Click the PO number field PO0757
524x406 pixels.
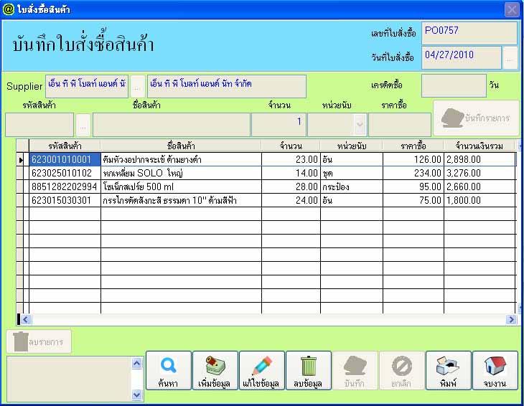[x=469, y=33]
